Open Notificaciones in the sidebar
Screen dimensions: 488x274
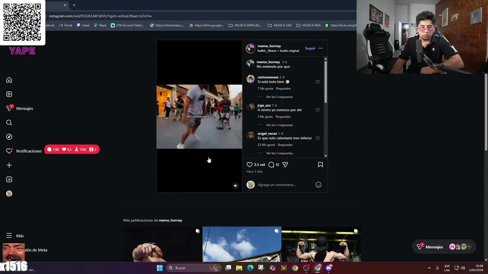[x=24, y=151]
